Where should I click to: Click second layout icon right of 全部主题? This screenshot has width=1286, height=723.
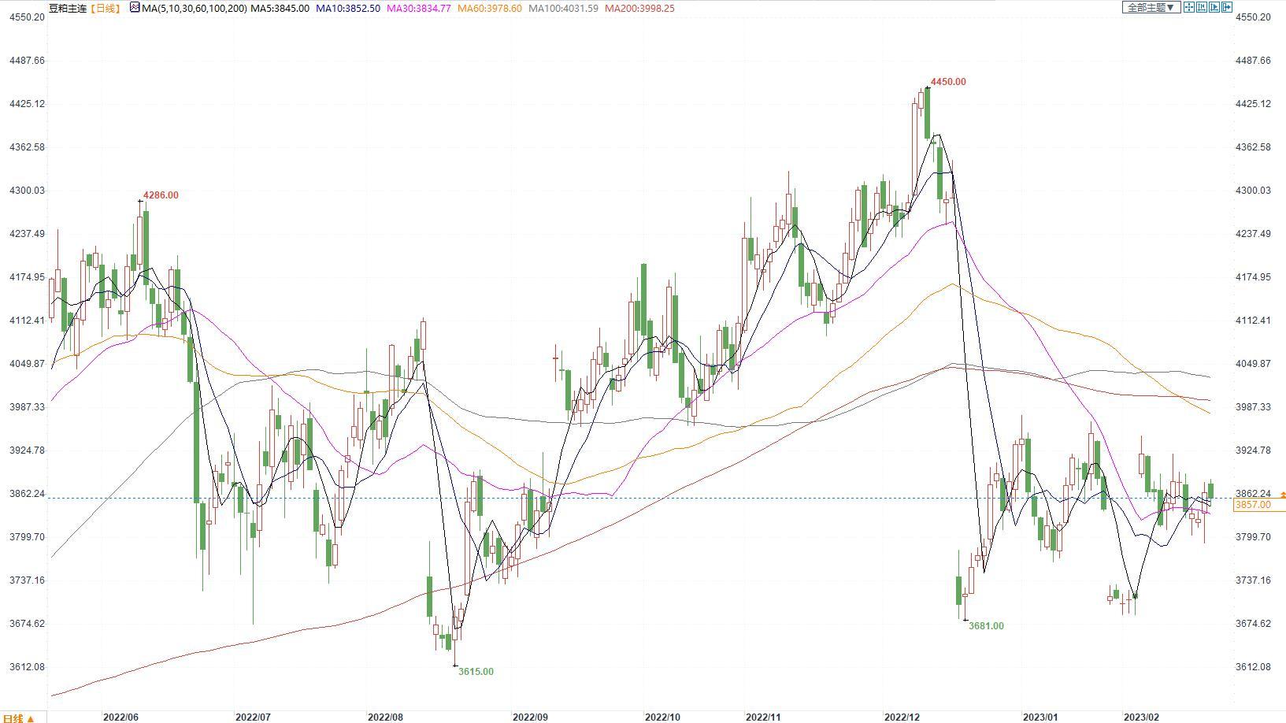[x=1201, y=7]
